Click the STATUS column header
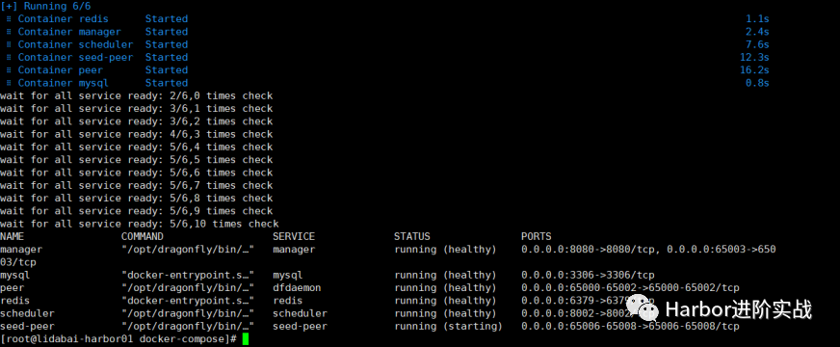Image resolution: width=840 pixels, height=347 pixels. coord(412,236)
